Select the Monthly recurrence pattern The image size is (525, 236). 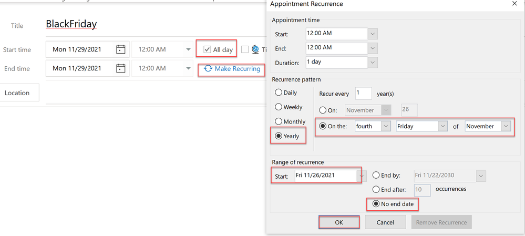coord(279,121)
